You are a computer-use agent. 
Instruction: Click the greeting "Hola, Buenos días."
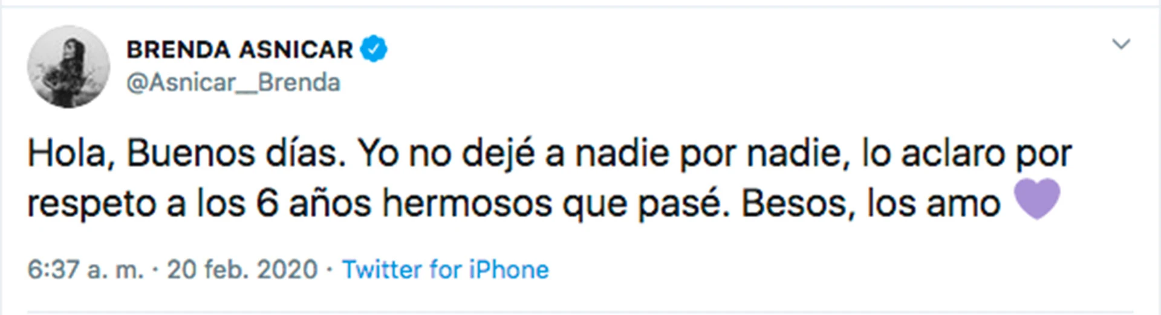coord(186,154)
